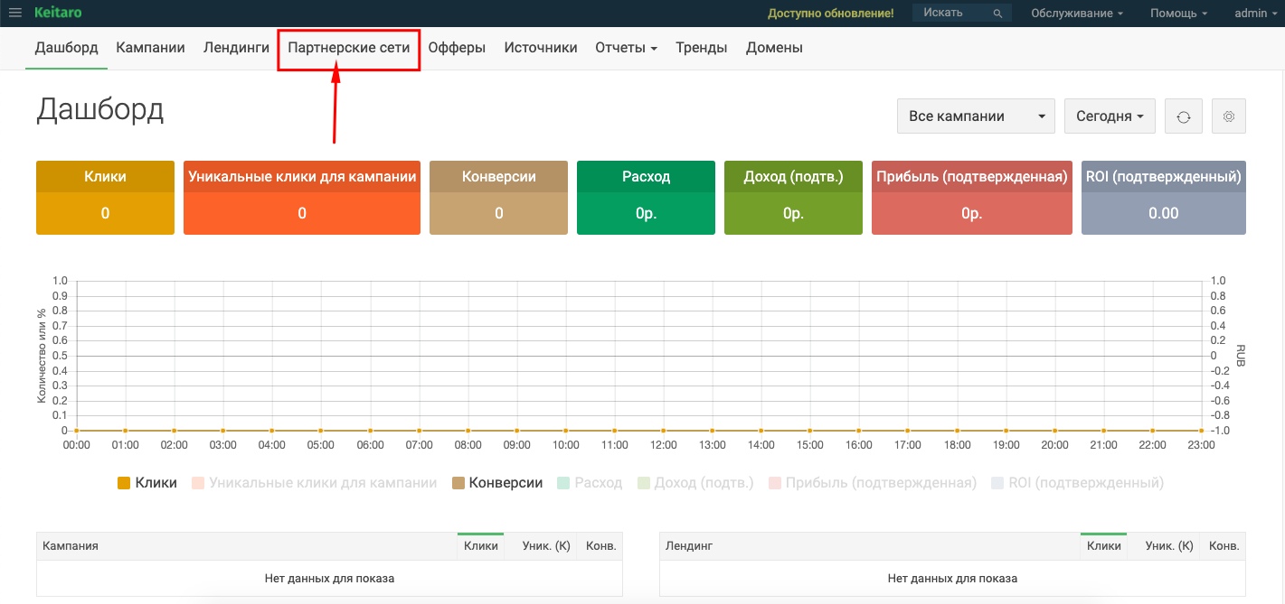
Task: Click the Прибыль (подтвержденная) metric tile
Action: coord(972,198)
